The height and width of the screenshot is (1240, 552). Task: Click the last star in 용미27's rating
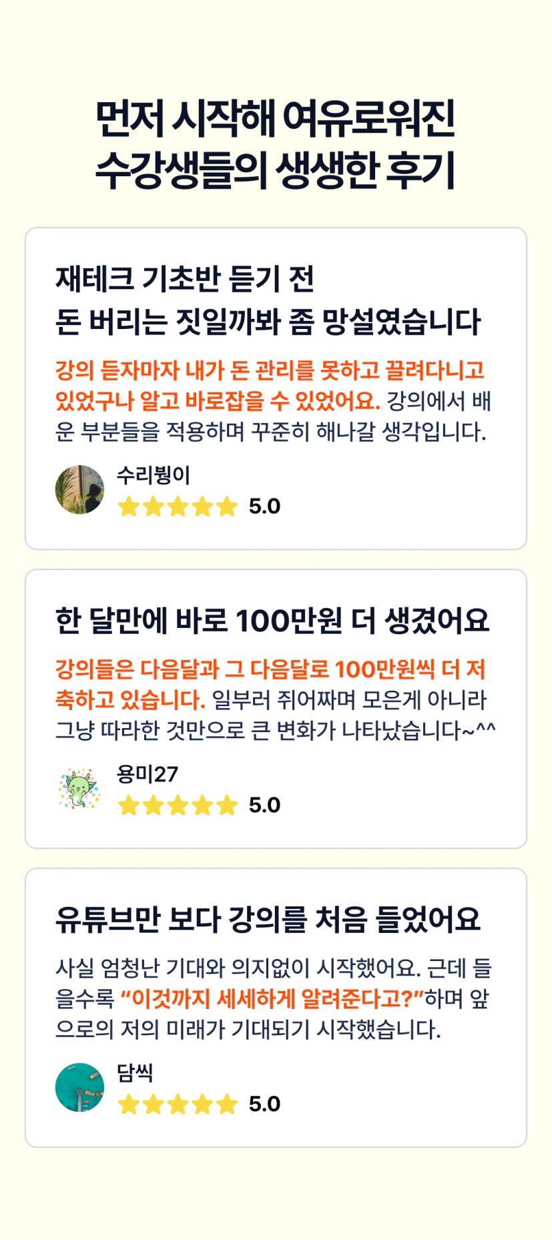pos(227,806)
